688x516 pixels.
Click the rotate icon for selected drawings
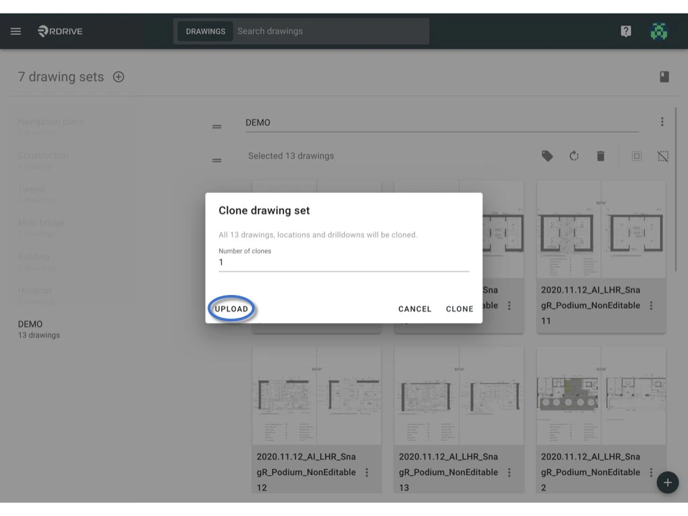pyautogui.click(x=574, y=156)
